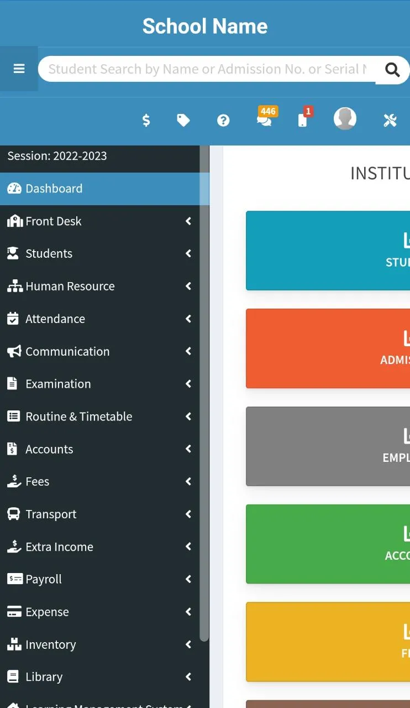Click the Front Desk building icon
This screenshot has height=708, width=410.
14,221
